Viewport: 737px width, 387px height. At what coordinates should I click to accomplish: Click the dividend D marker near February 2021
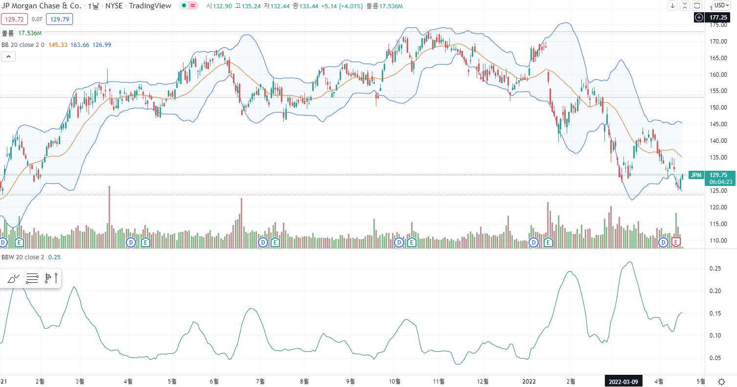(3, 242)
